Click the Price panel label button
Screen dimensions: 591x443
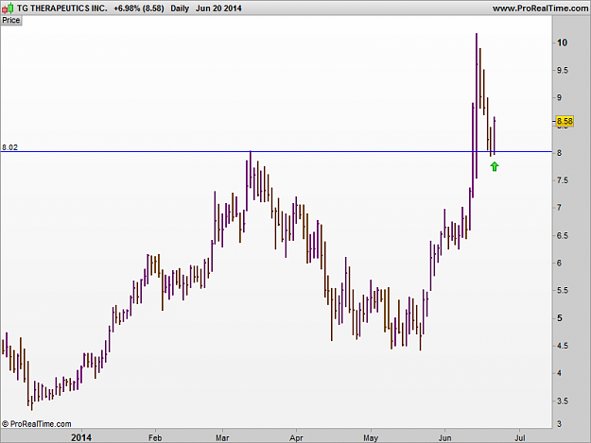(11, 21)
